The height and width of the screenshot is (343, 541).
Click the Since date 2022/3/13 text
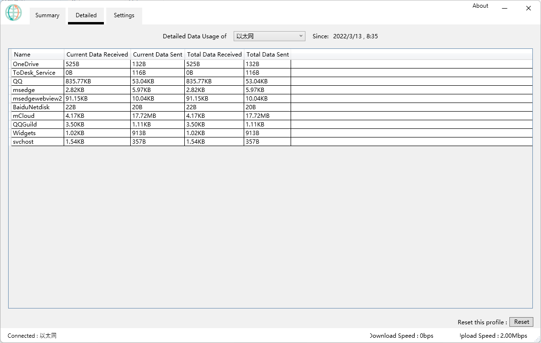point(355,36)
